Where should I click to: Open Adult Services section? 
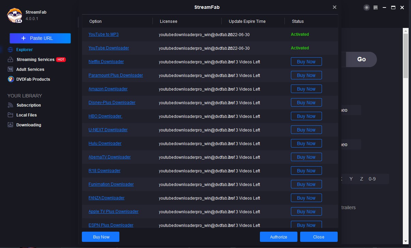(30, 69)
